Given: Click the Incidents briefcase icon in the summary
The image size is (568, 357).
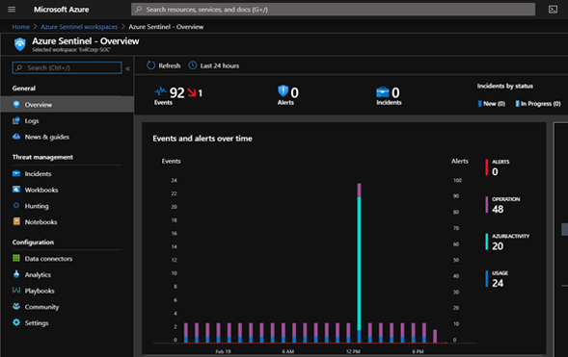Looking at the screenshot, I should (x=383, y=92).
